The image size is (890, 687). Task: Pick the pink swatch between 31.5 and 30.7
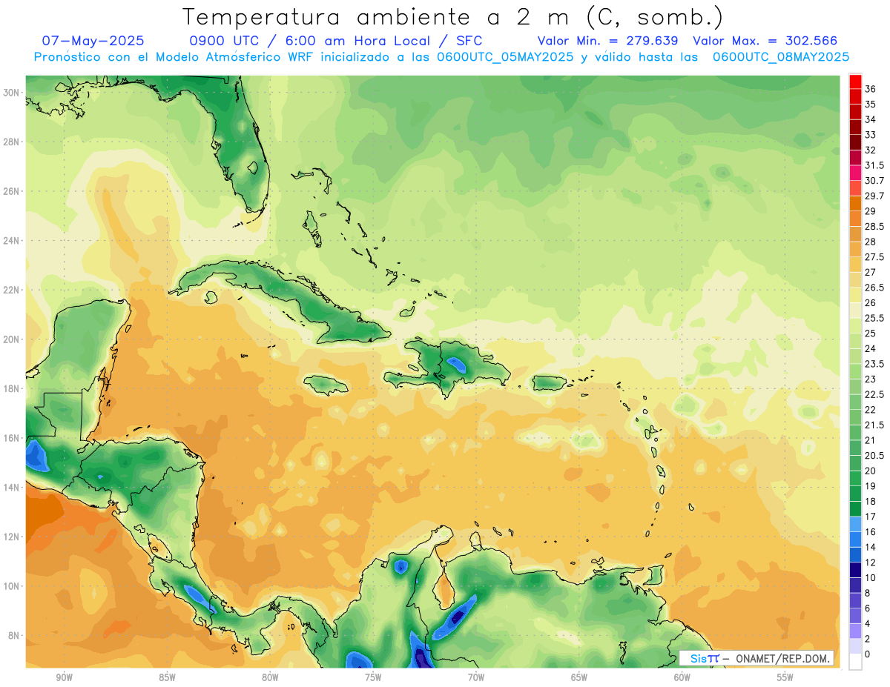click(x=855, y=173)
